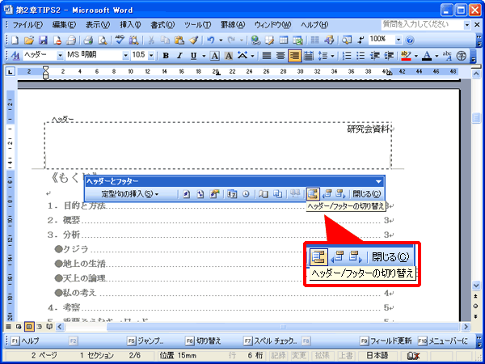Open the 挿入 menu
This screenshot has width=485, height=364.
[x=130, y=25]
